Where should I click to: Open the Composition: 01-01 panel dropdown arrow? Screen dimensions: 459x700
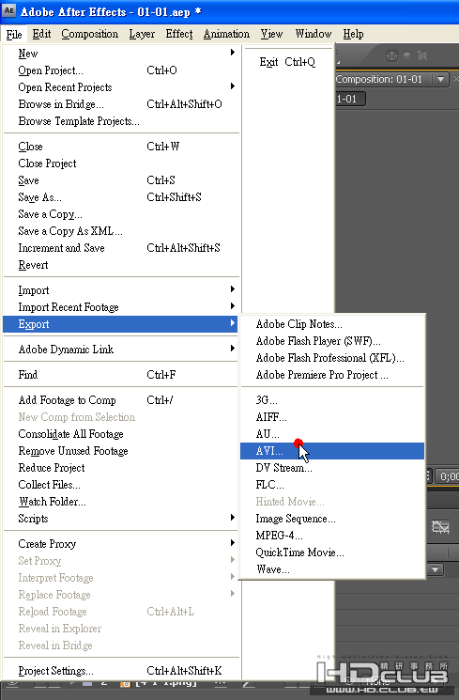click(441, 80)
